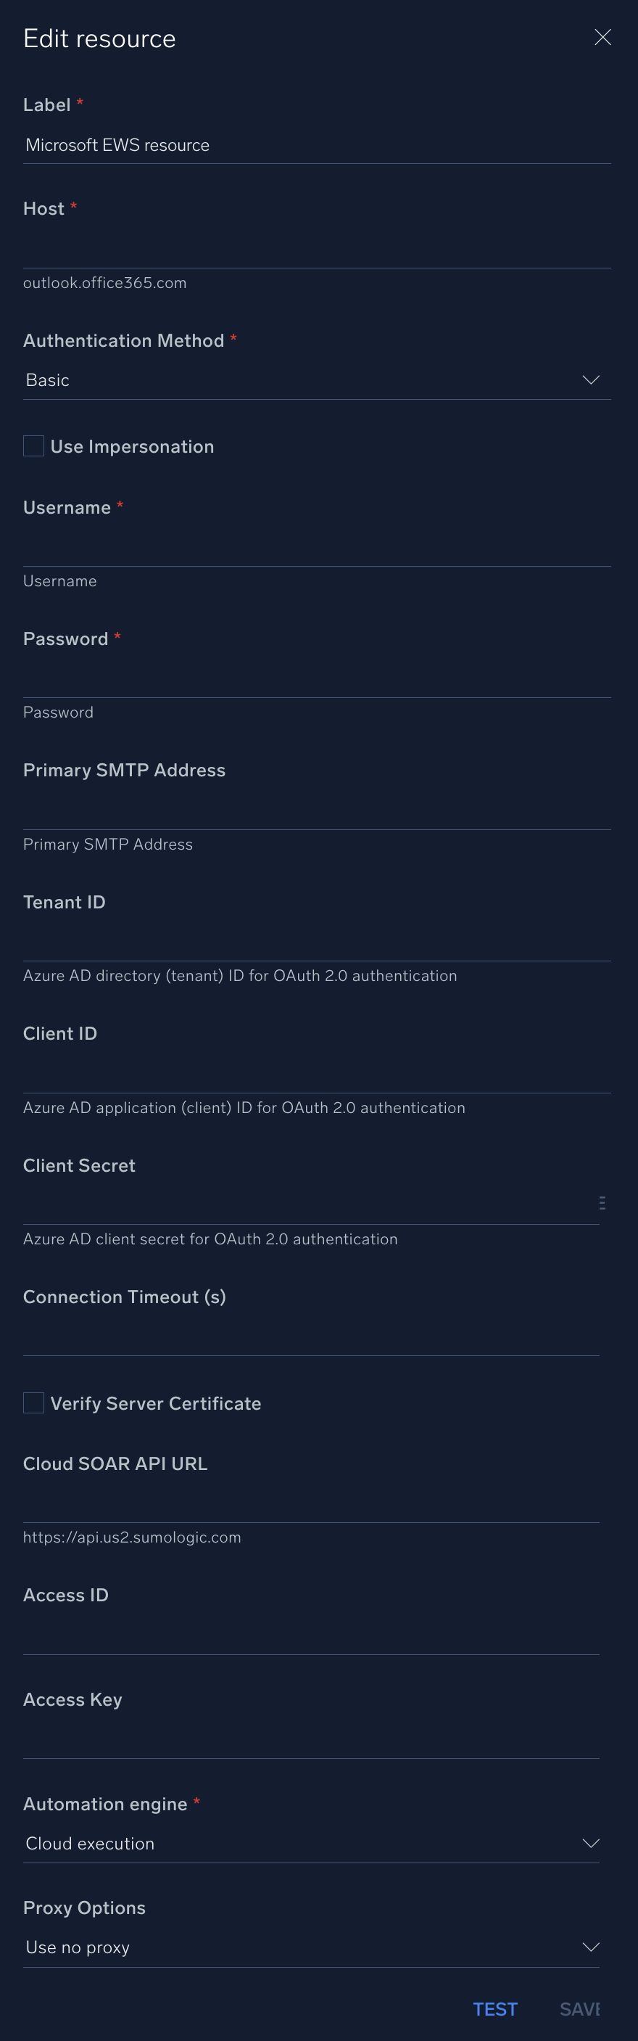
Task: Enable Verify Server Certificate
Action: click(x=33, y=1403)
